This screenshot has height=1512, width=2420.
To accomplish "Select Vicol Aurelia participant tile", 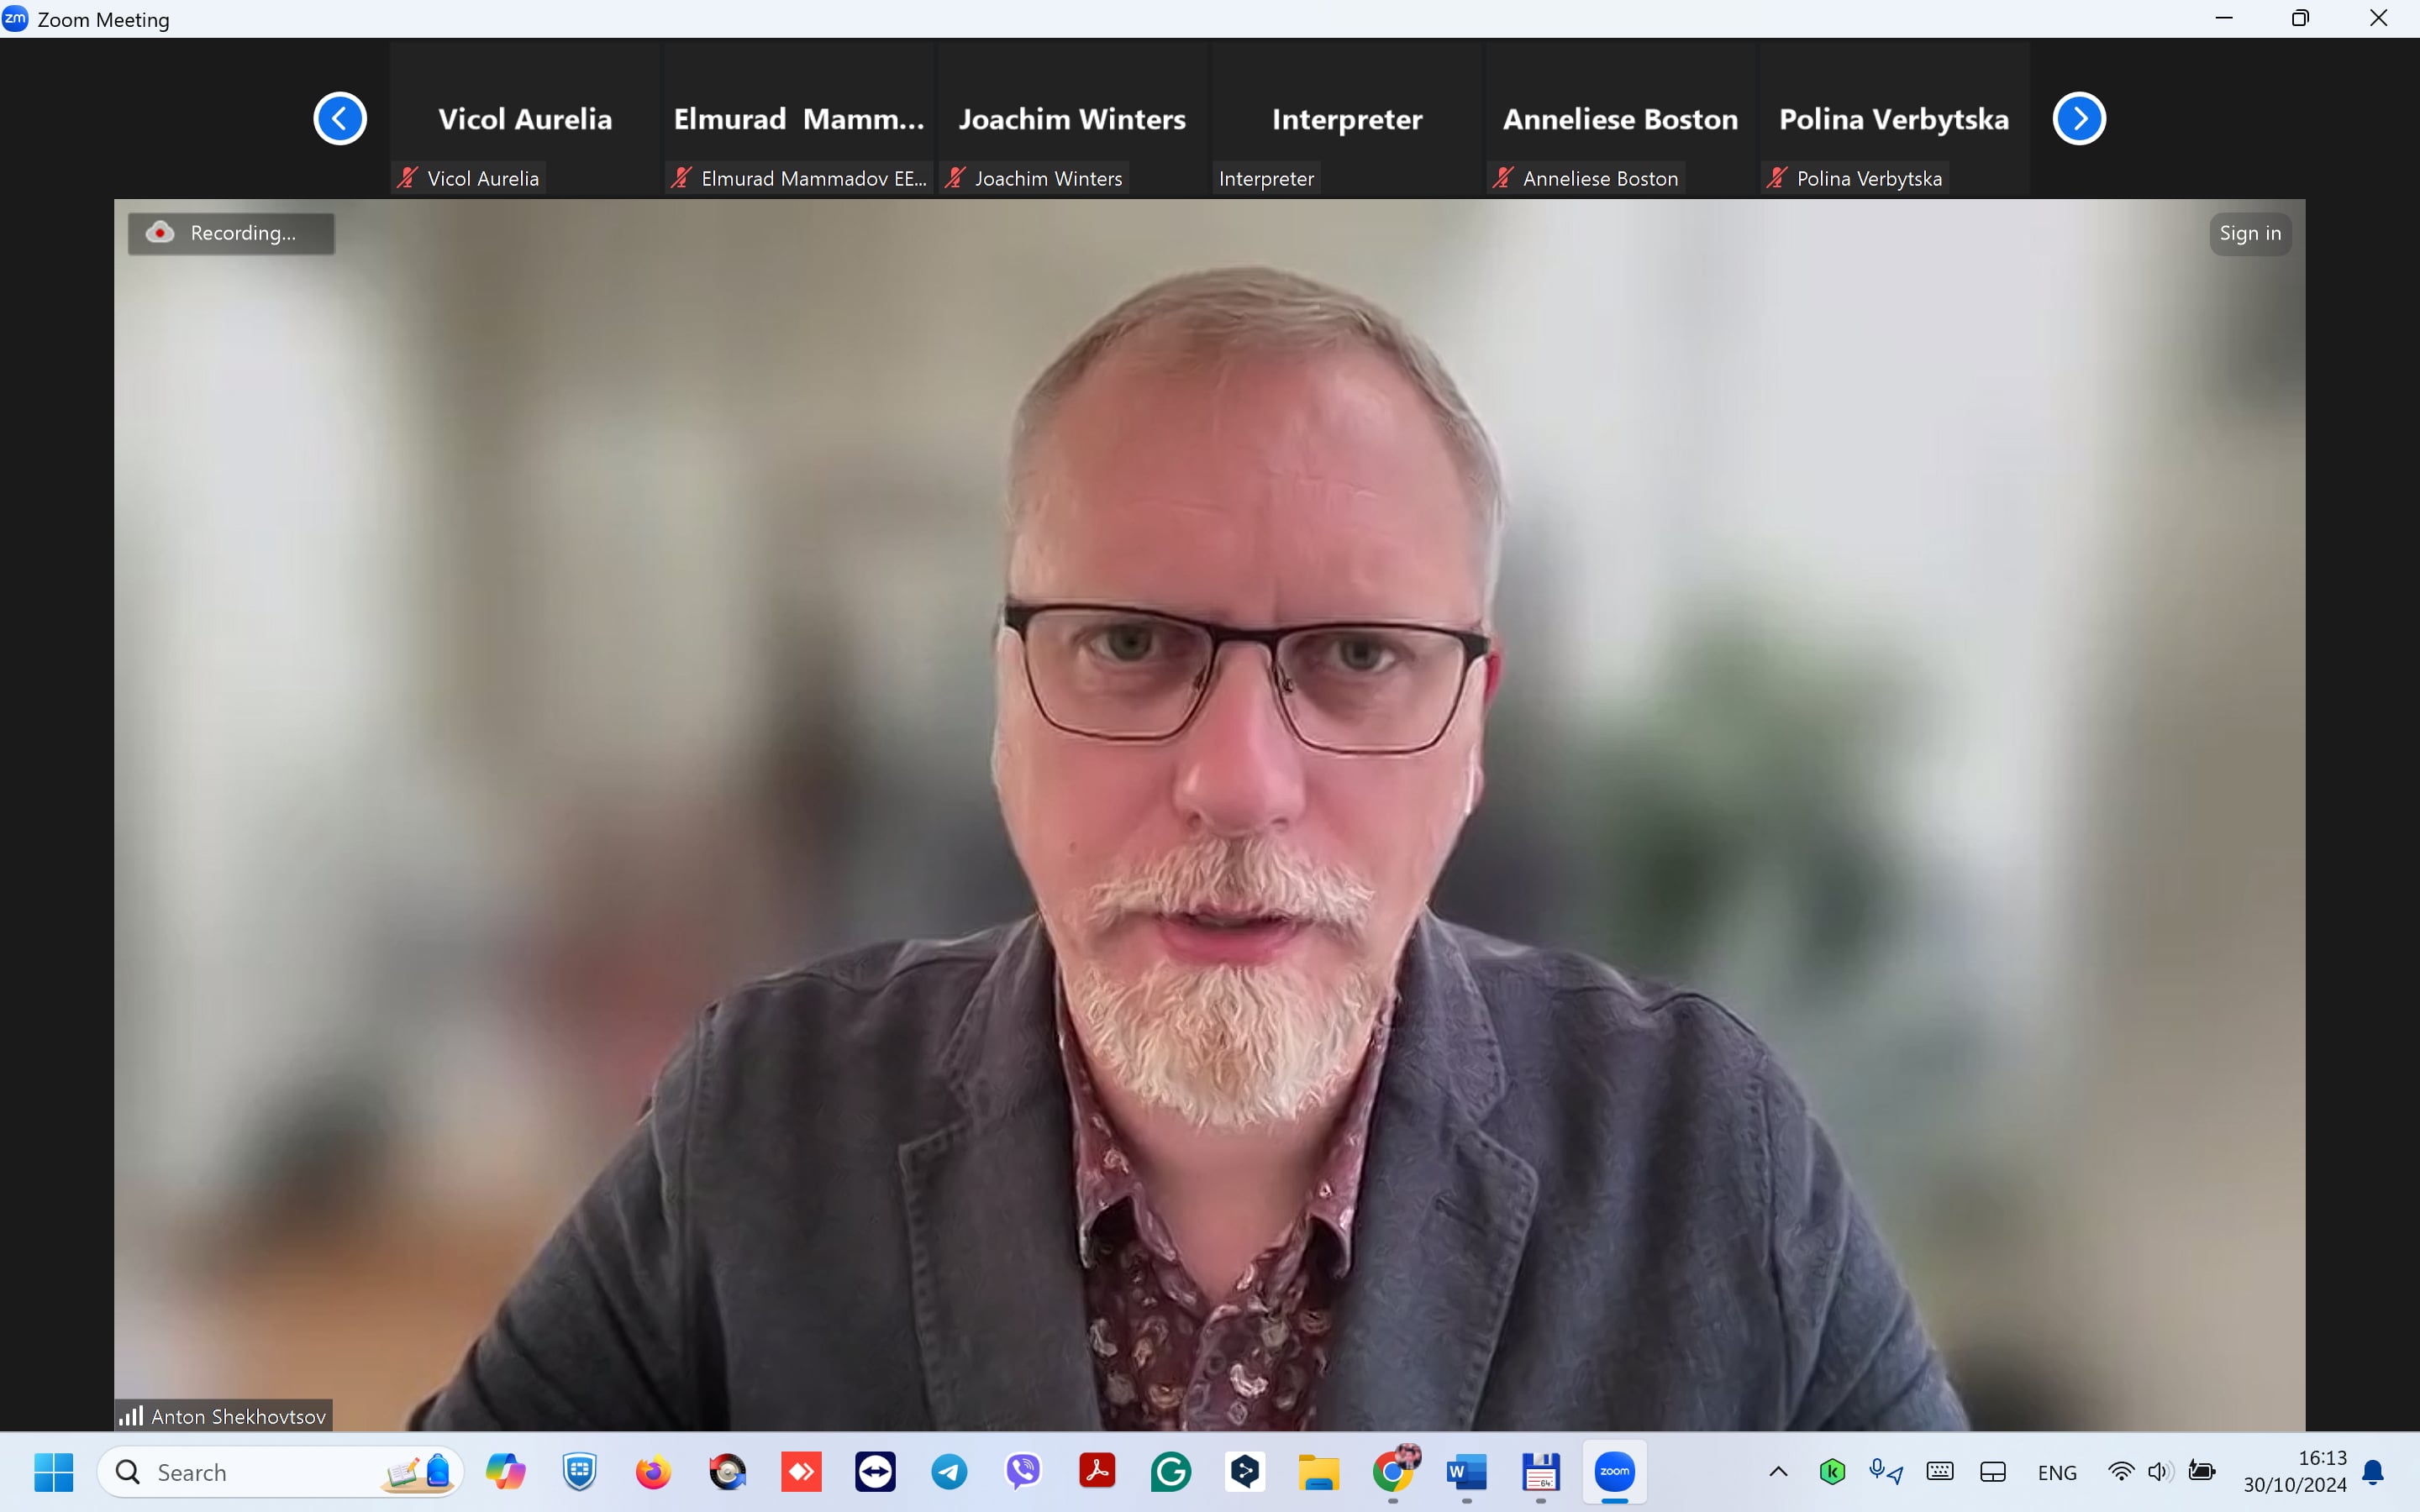I will point(525,119).
